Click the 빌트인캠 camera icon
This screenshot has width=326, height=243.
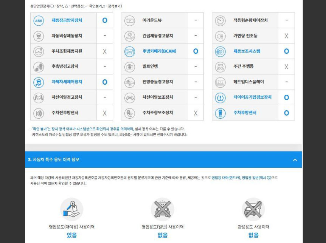pos(129,67)
